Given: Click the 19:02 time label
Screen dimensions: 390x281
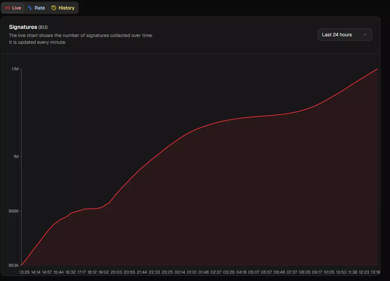Looking at the screenshot, I should click(x=103, y=272).
